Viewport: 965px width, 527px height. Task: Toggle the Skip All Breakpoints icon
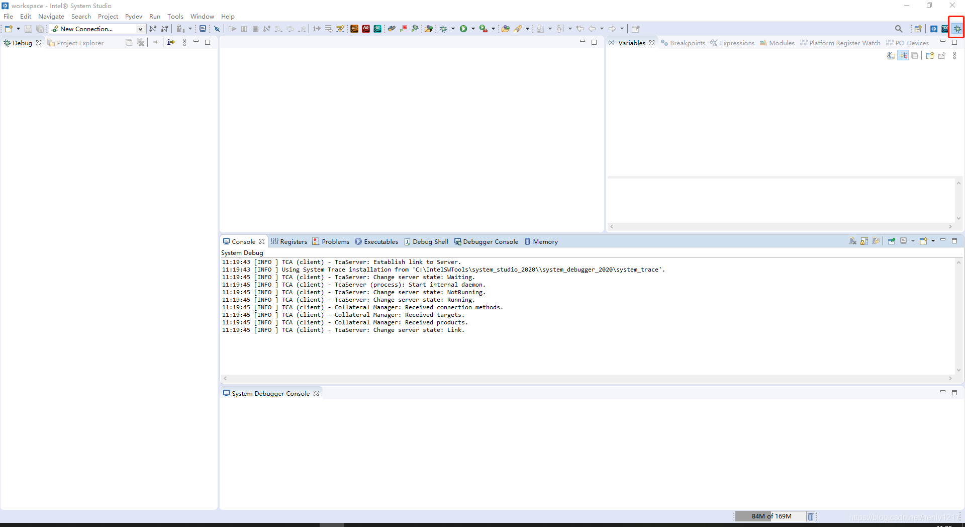tap(217, 29)
